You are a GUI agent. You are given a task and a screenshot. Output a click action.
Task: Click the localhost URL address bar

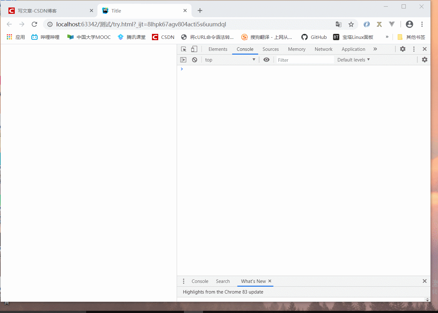pos(141,24)
